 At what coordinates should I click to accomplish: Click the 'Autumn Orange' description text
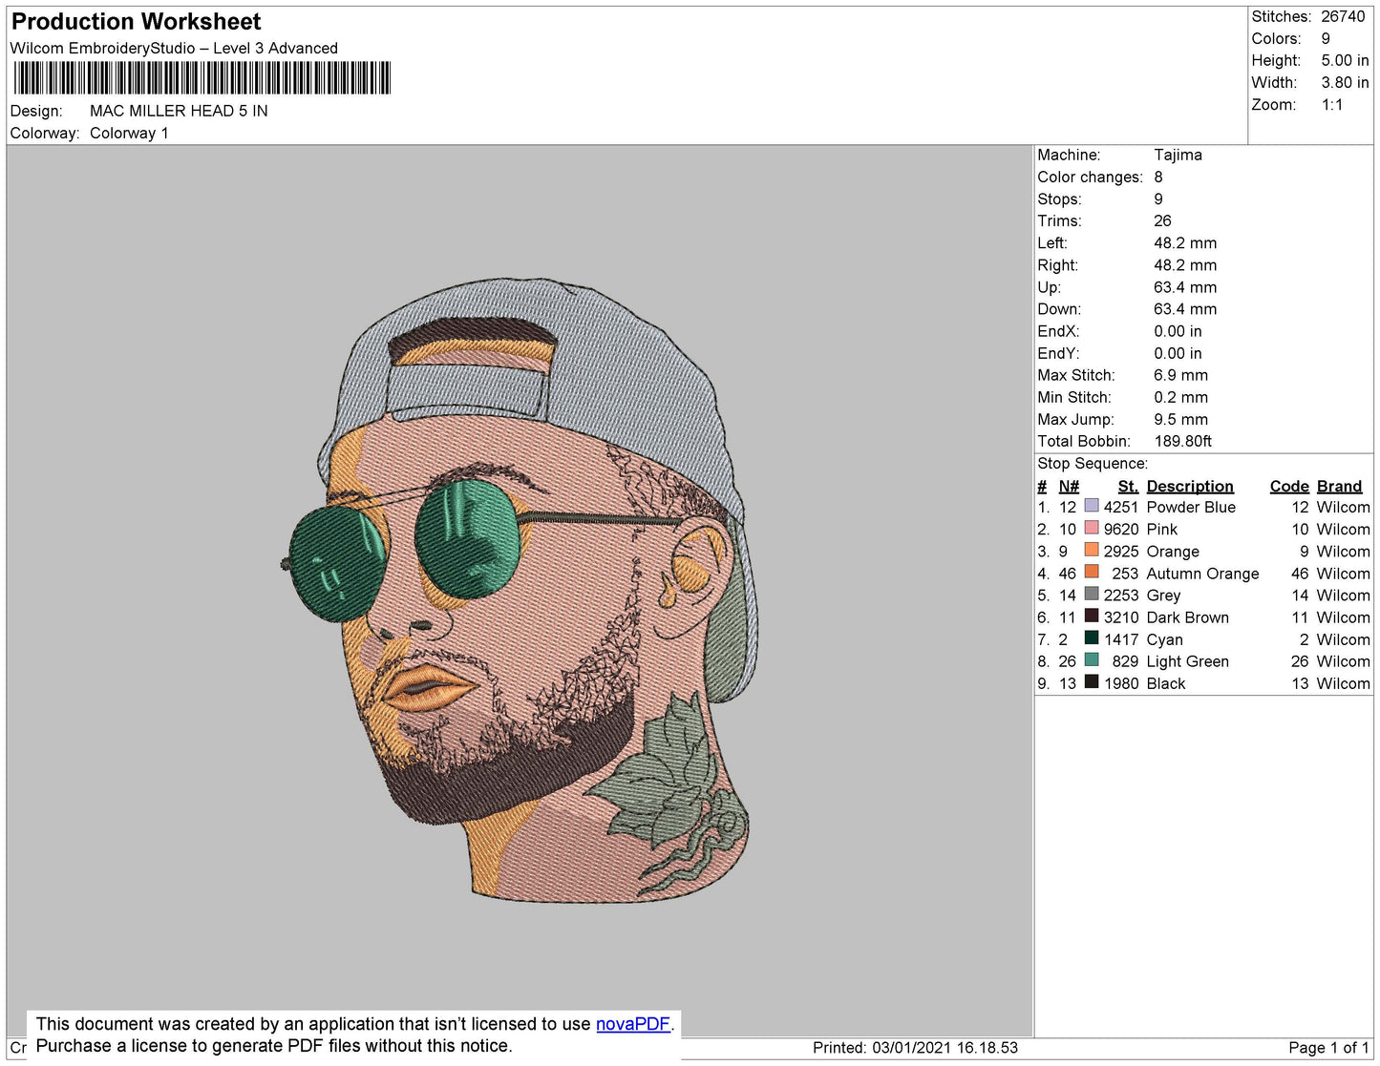[1202, 574]
